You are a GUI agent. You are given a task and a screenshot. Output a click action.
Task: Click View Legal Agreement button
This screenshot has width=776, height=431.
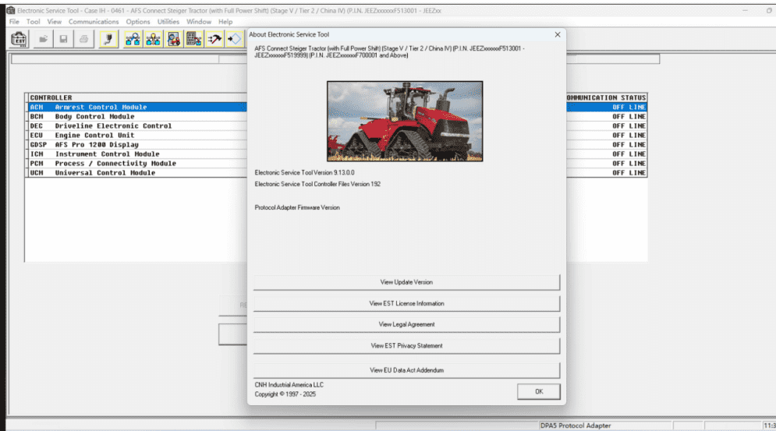pyautogui.click(x=406, y=324)
